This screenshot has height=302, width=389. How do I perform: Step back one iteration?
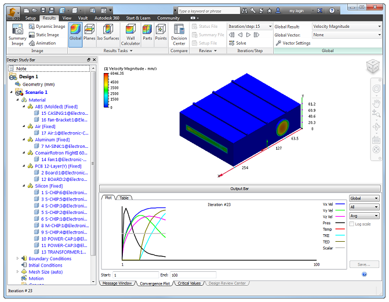[x=240, y=35]
